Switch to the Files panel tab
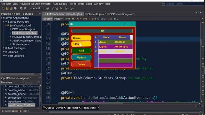The image size is (205, 115). 17,14
